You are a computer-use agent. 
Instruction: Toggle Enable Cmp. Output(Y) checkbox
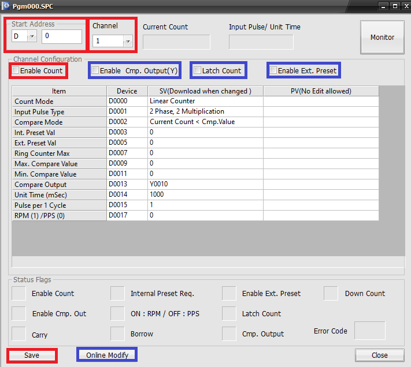click(x=95, y=71)
